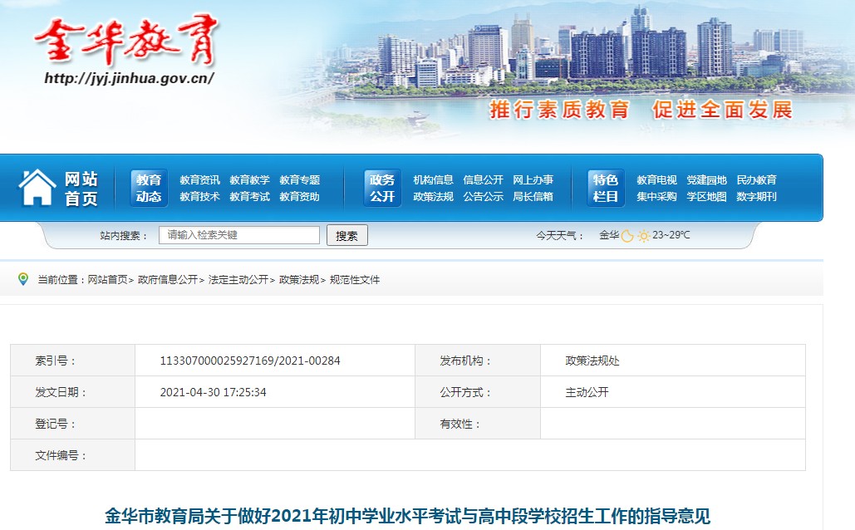
Task: Open the 教育动态 menu section
Action: (148, 188)
